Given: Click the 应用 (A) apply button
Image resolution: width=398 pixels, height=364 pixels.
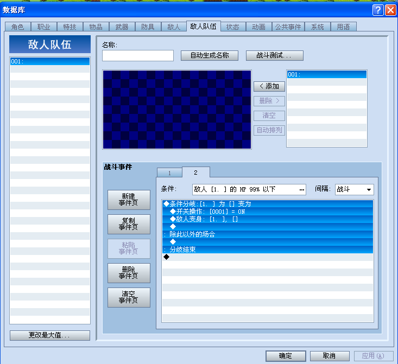Looking at the screenshot, I should coord(374,356).
